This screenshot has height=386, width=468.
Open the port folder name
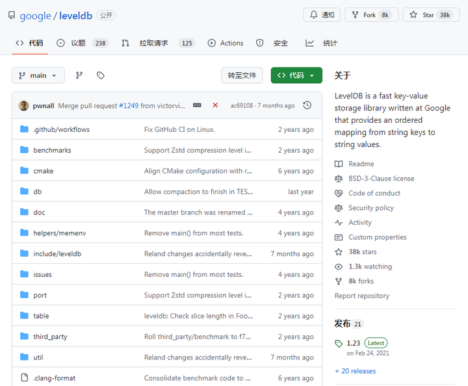pyautogui.click(x=40, y=295)
